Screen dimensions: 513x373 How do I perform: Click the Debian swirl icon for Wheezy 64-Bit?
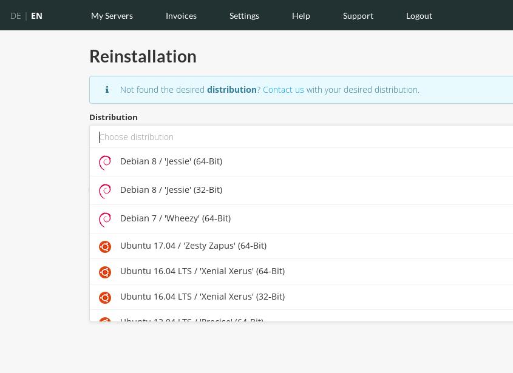(105, 220)
